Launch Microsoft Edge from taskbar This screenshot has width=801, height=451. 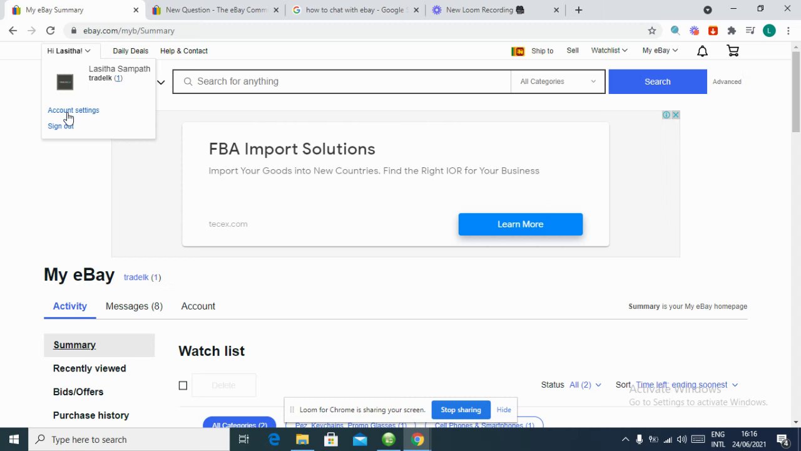click(274, 440)
